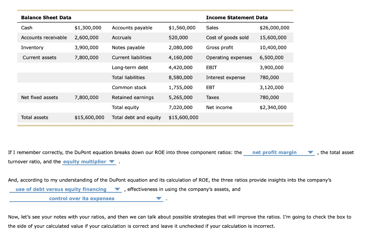366x232 pixels.
Task: Click Interest expense value 780,000
Action: [x=269, y=78]
